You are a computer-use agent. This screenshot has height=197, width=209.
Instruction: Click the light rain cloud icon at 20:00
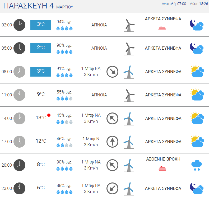[197, 165]
